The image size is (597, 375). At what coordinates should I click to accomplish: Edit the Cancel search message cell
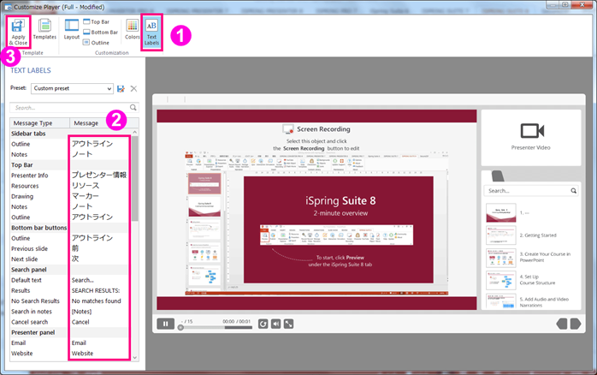(99, 322)
